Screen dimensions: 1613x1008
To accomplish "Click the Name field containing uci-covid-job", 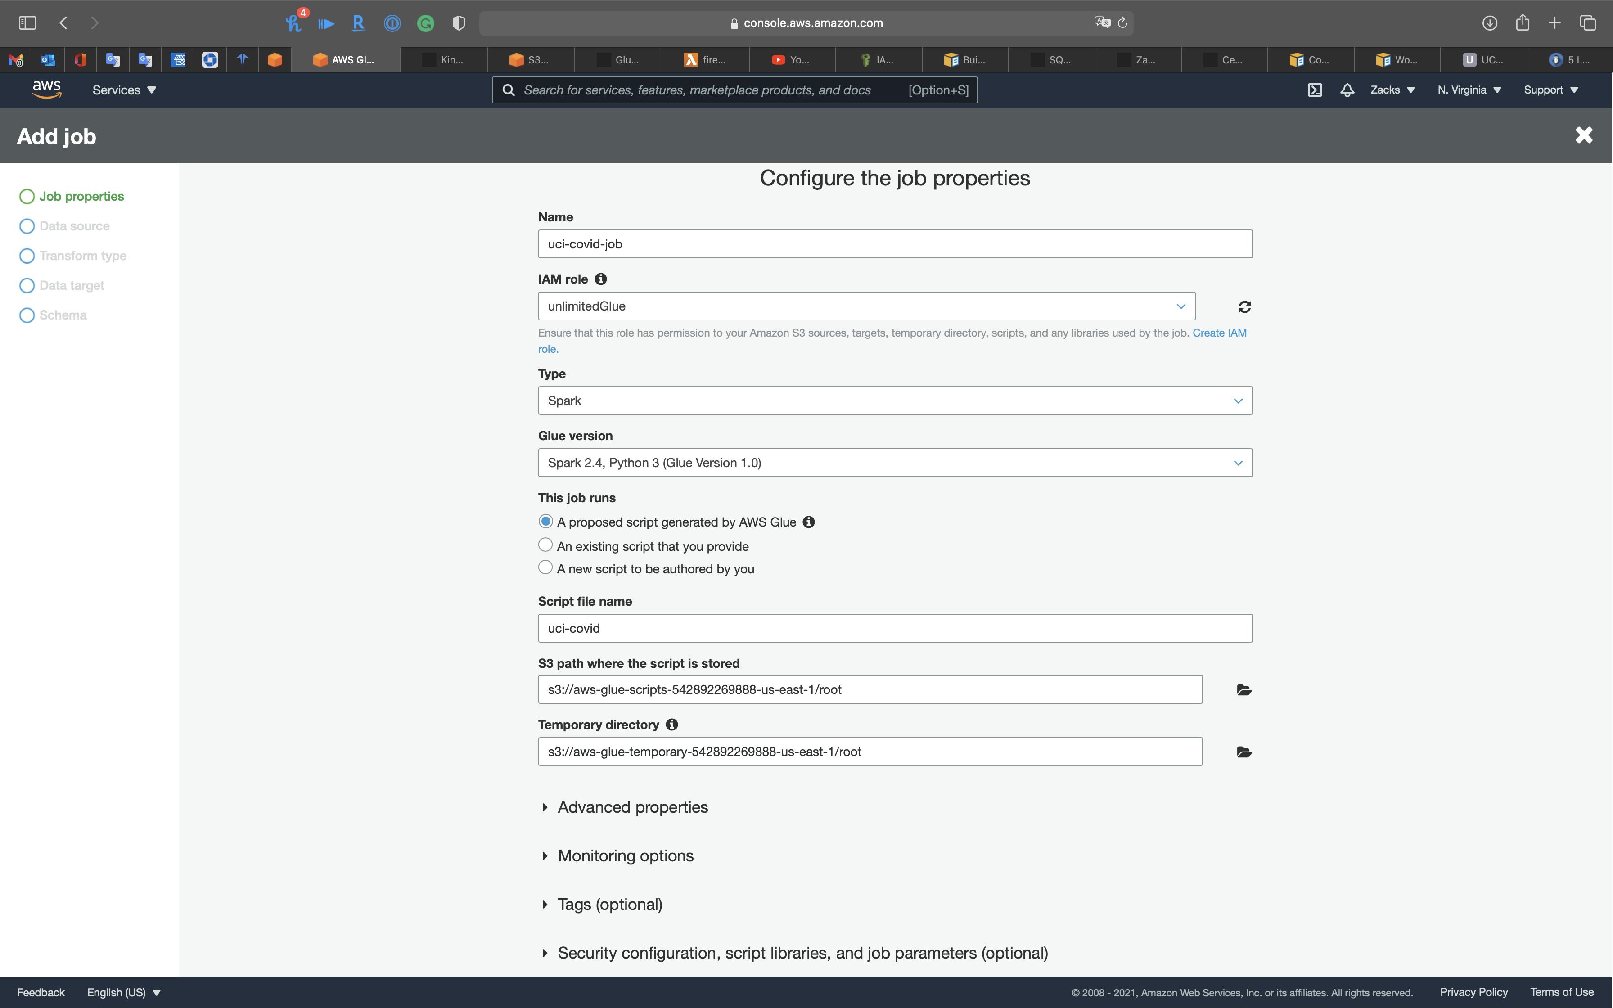I will coord(894,244).
